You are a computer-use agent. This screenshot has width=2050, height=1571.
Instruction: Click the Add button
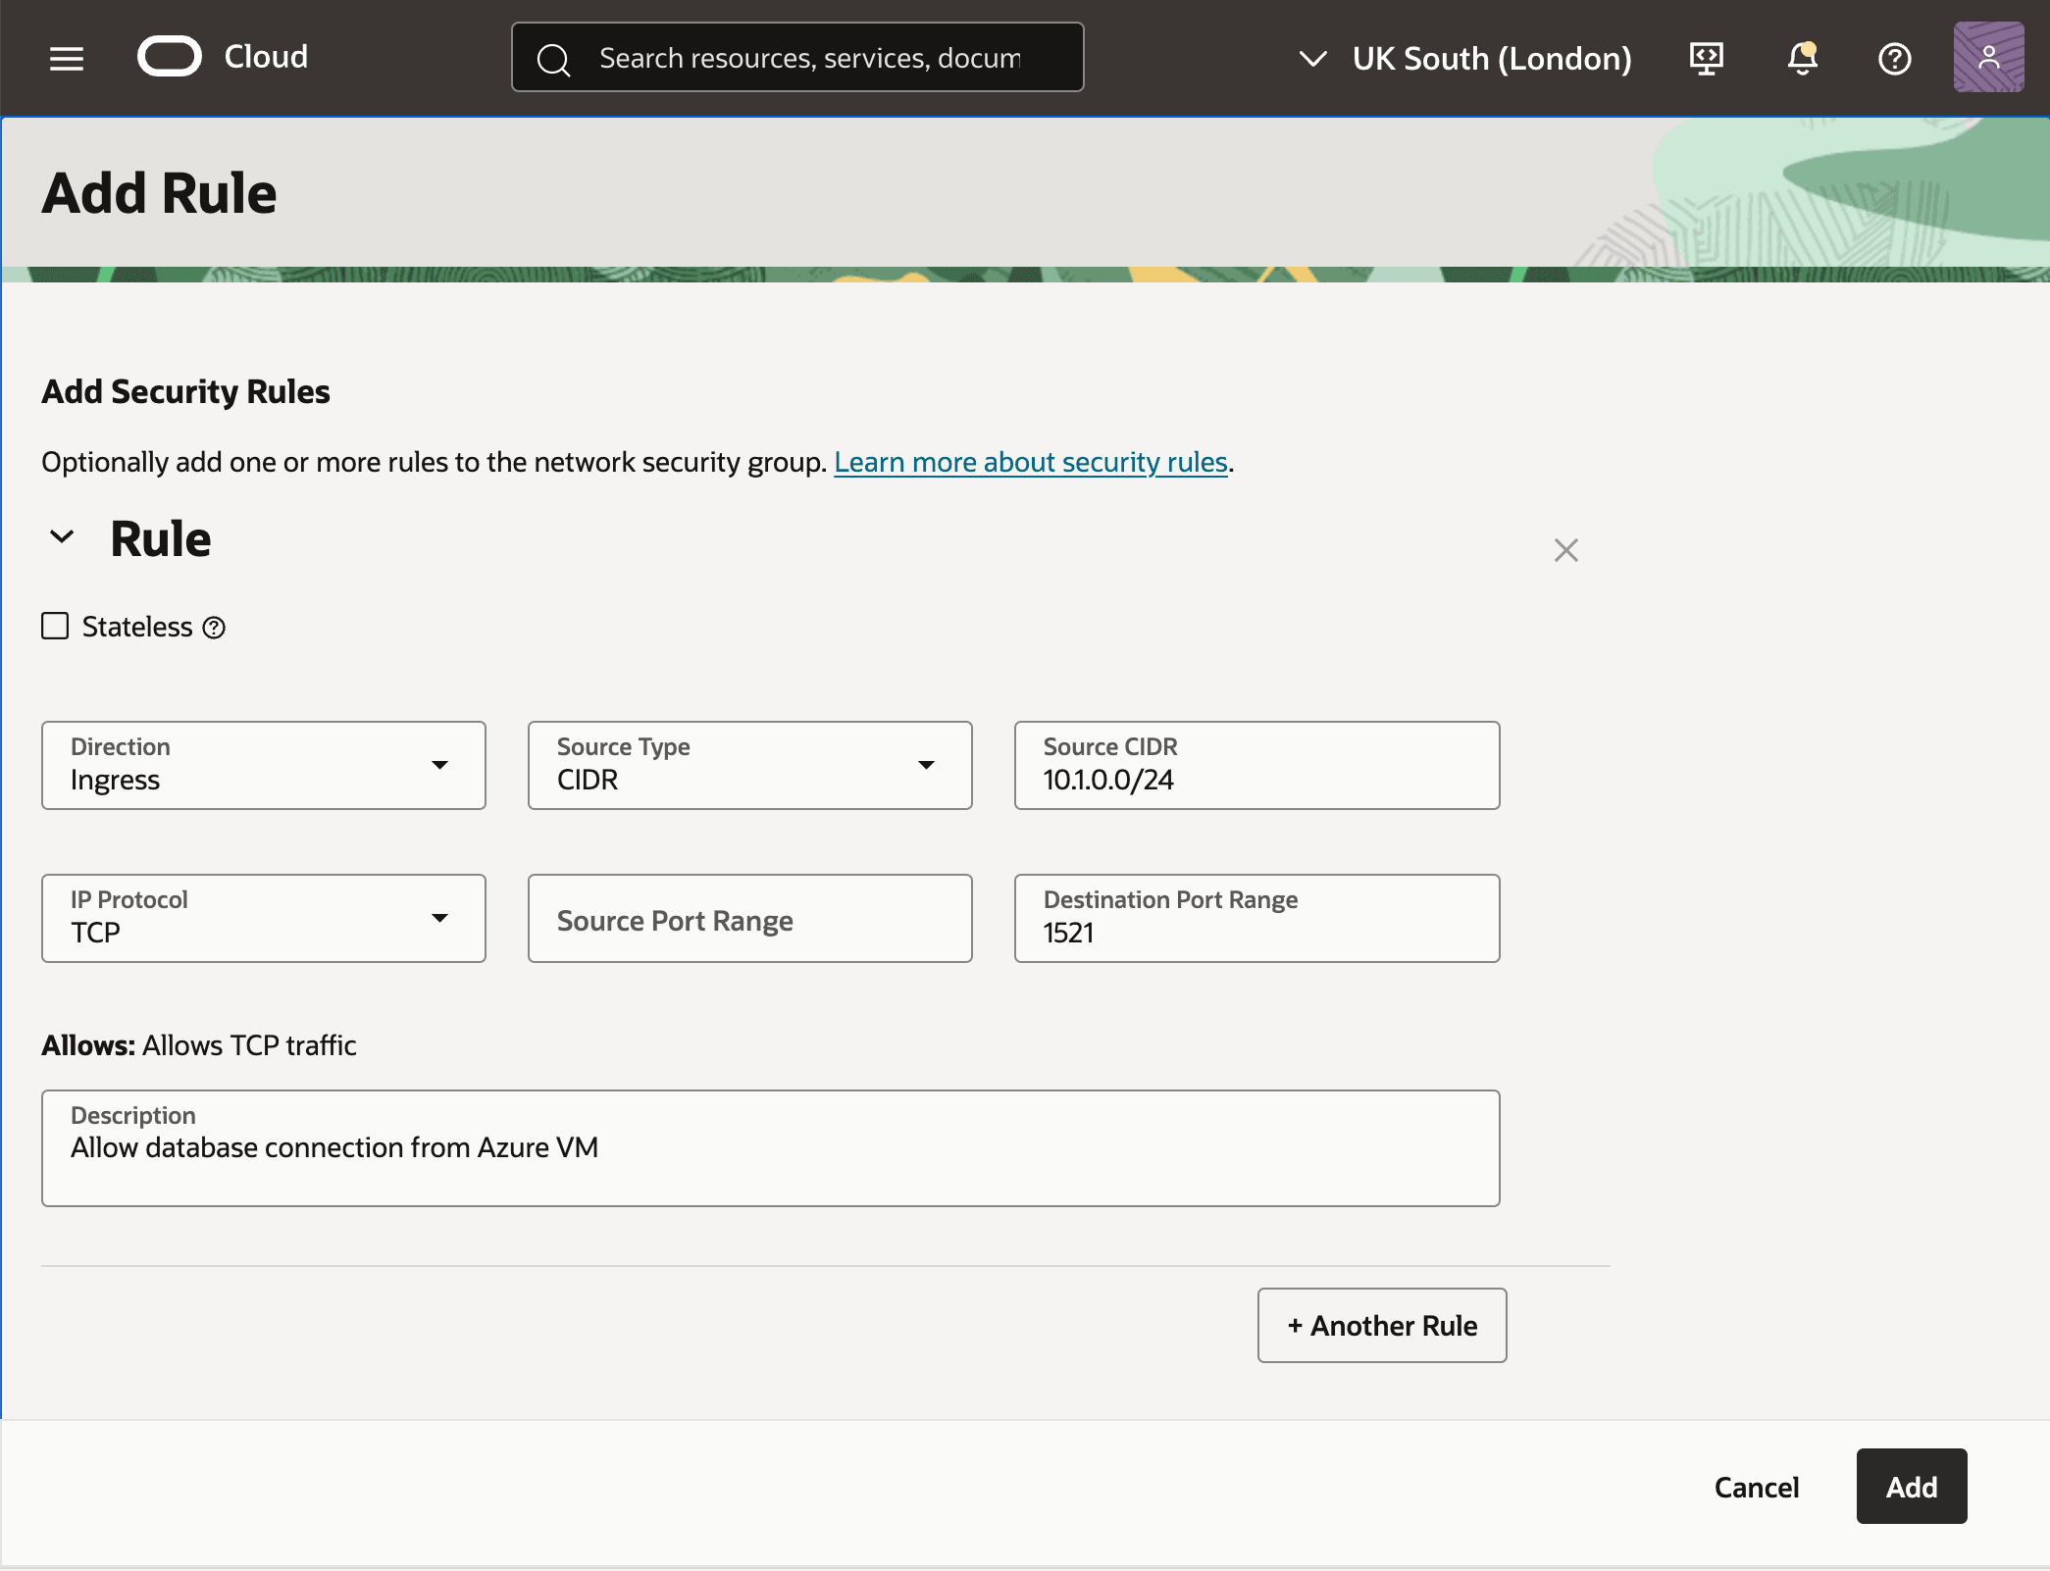[1910, 1486]
